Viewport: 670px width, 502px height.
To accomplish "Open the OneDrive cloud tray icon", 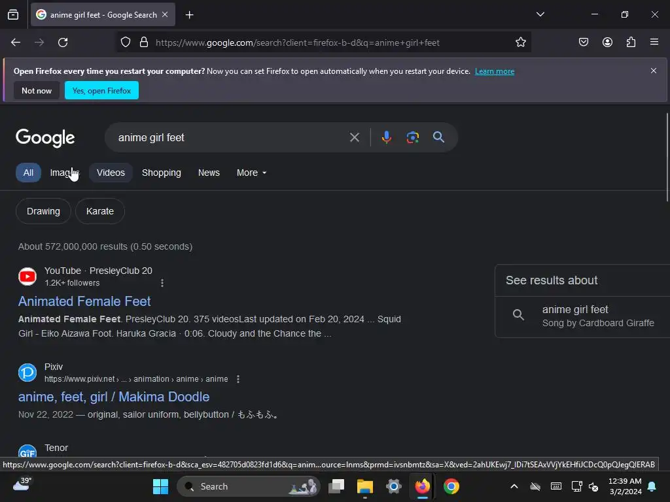I will click(535, 486).
